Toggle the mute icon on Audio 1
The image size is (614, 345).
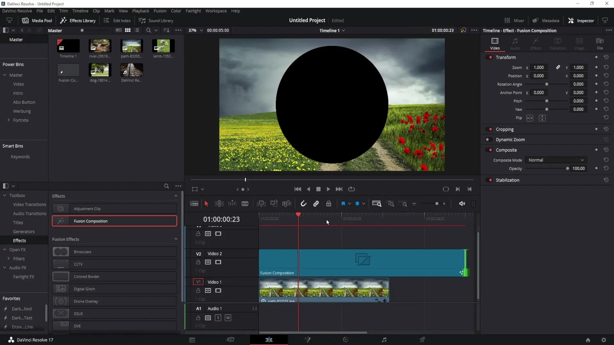tap(228, 318)
